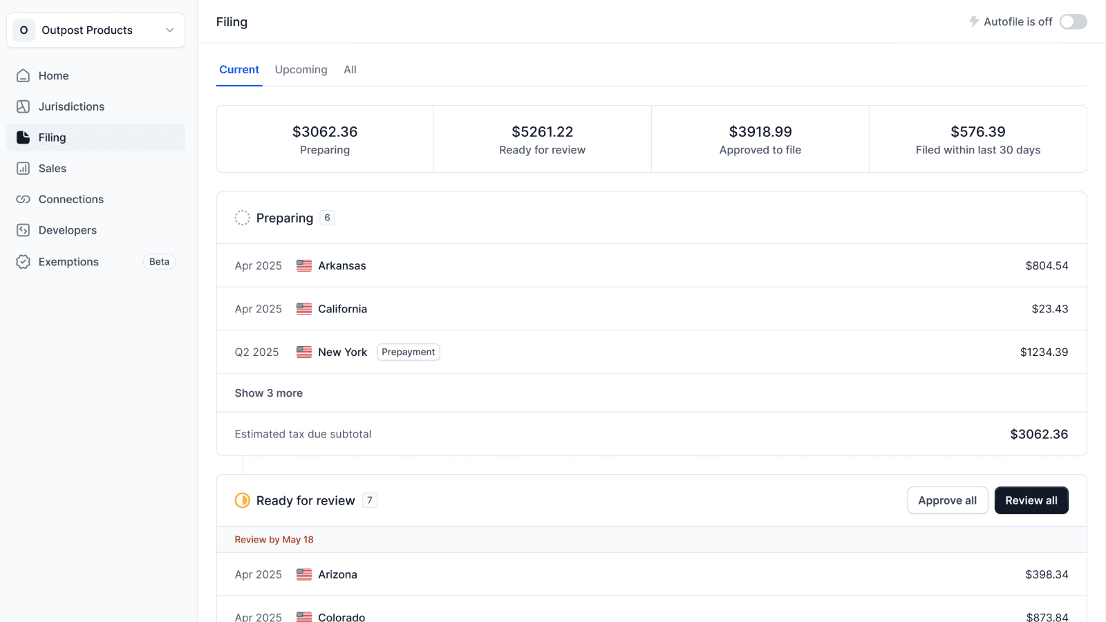Viewport: 1106px width, 622px height.
Task: Open Sales via its bar-chart icon
Action: pyautogui.click(x=24, y=168)
